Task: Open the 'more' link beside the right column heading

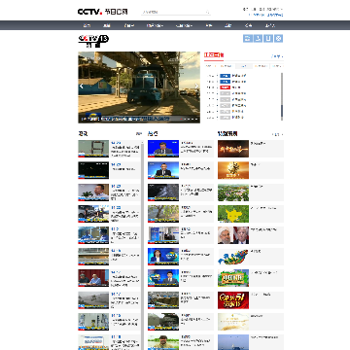Action: 277,134
